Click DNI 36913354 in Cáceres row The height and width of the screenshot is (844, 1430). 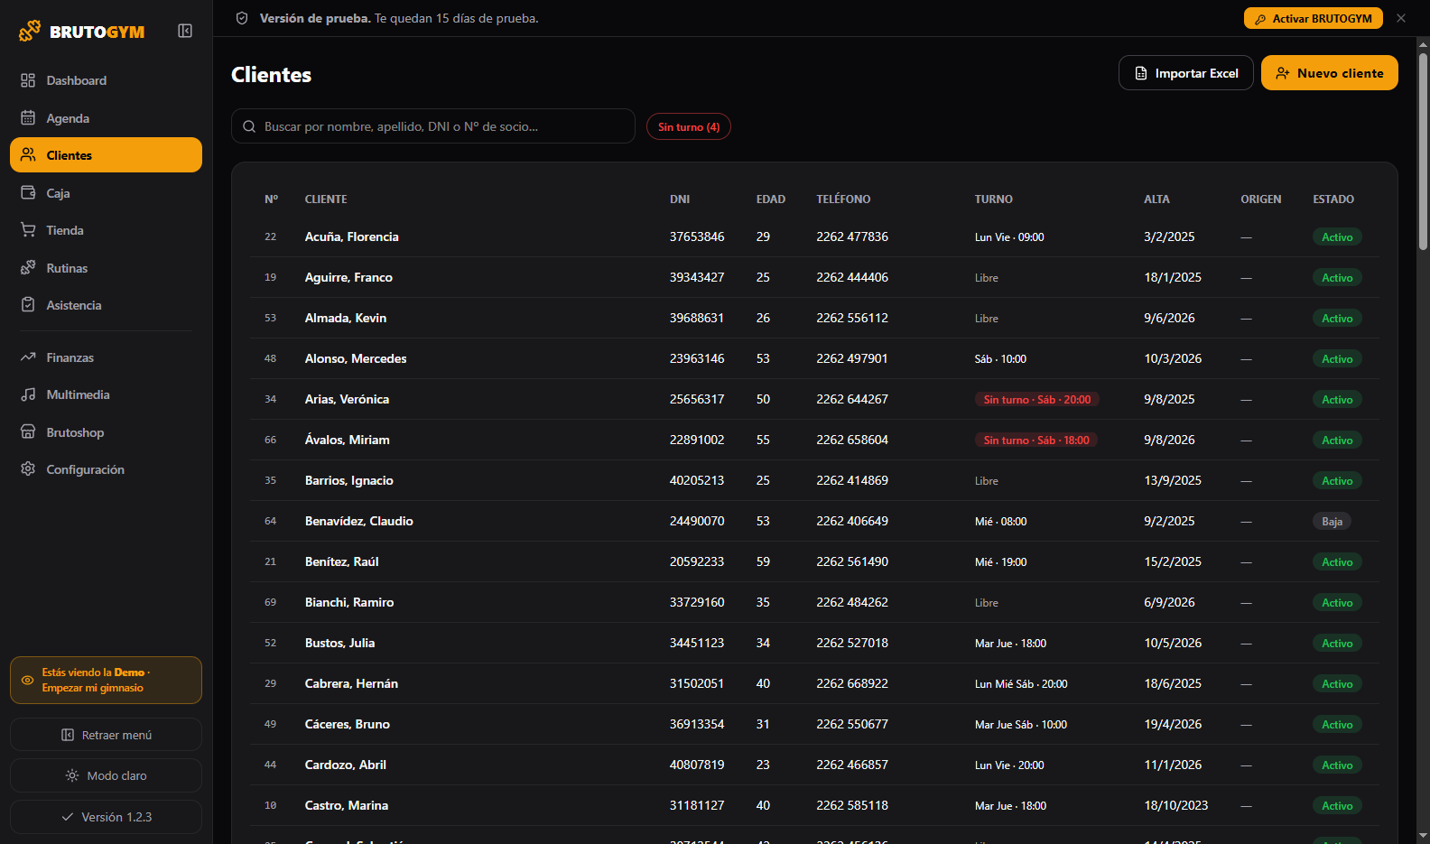coord(696,724)
